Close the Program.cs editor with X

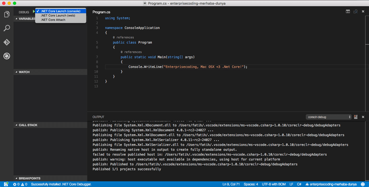[363, 11]
